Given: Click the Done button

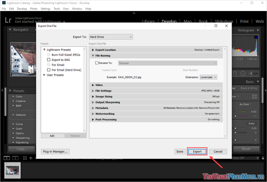Looking at the screenshot, I should pos(180,152).
